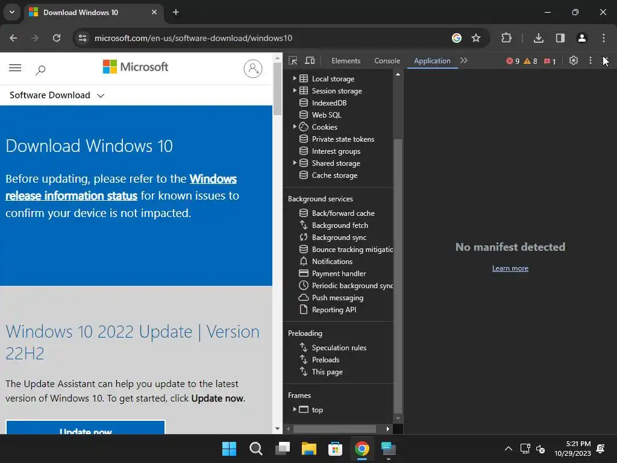
Task: Open Background fetch service
Action: click(340, 225)
